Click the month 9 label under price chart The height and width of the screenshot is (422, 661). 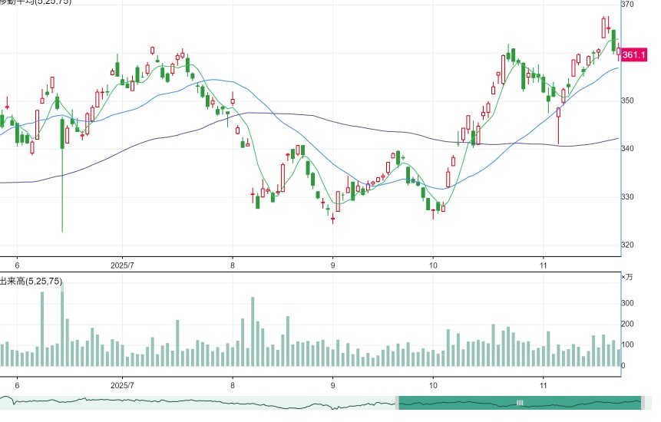click(x=333, y=265)
